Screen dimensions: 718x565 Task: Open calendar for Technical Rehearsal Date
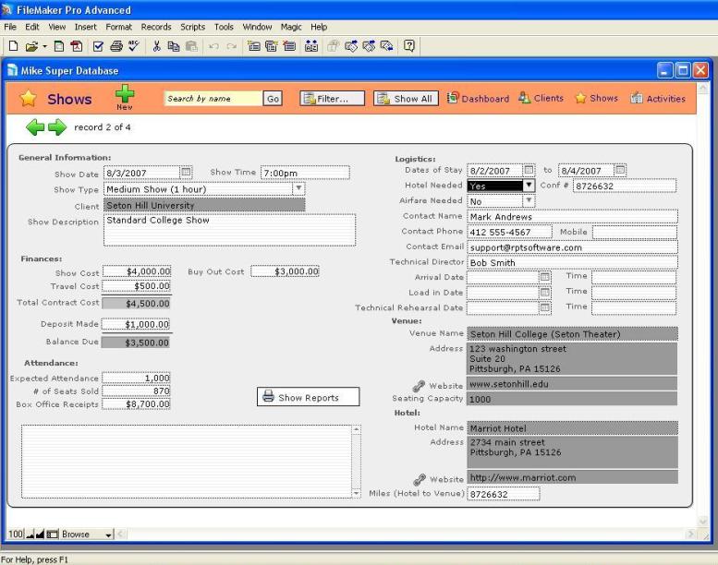(545, 308)
